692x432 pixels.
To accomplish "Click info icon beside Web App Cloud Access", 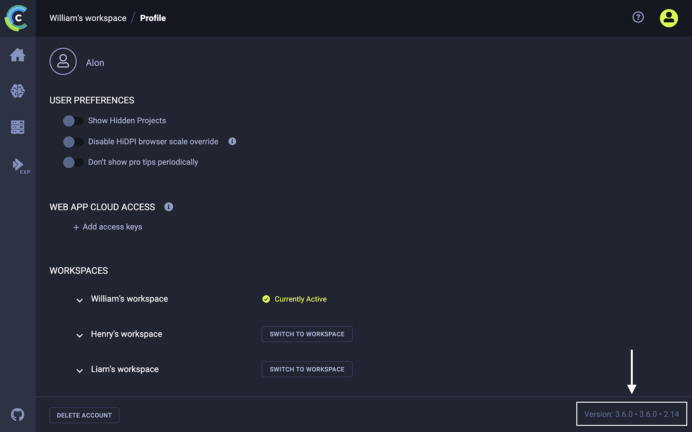I will tap(169, 207).
